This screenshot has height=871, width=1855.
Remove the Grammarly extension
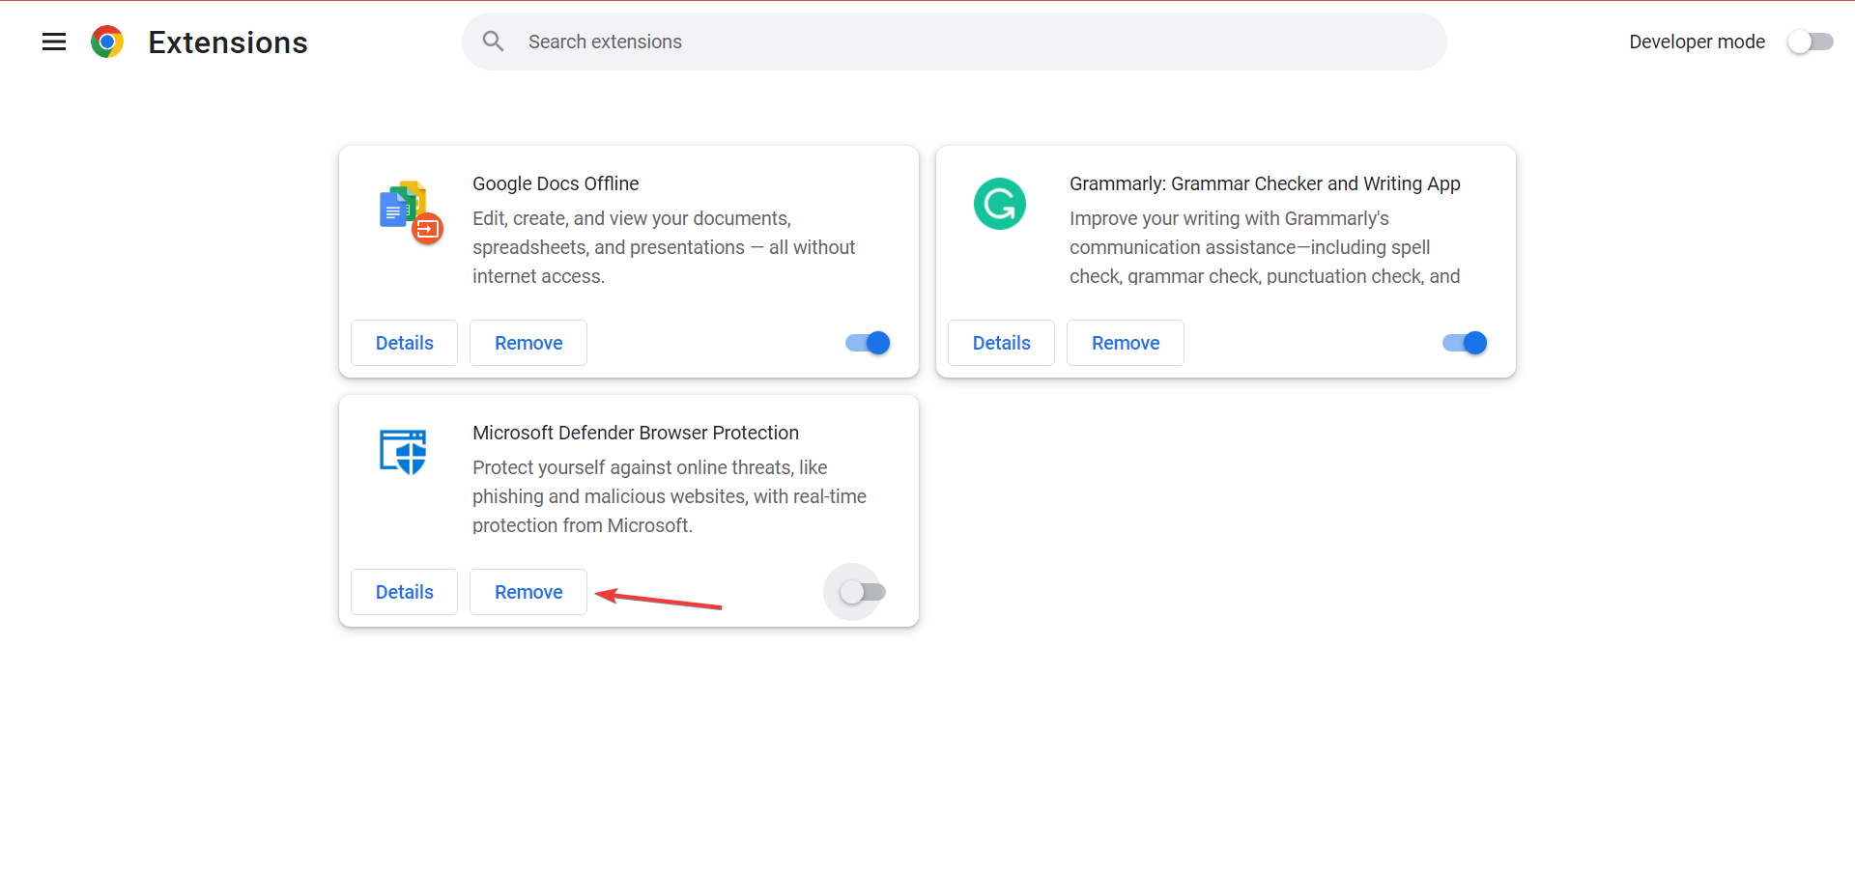[1126, 343]
